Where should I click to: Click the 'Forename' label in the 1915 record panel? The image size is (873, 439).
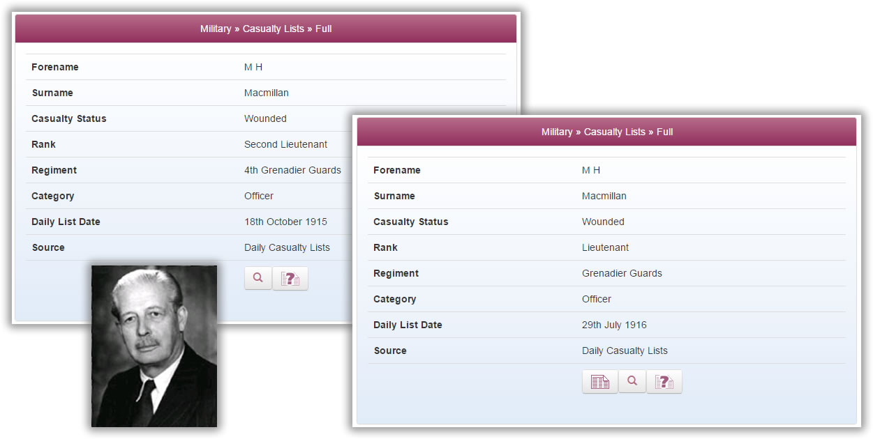55,67
